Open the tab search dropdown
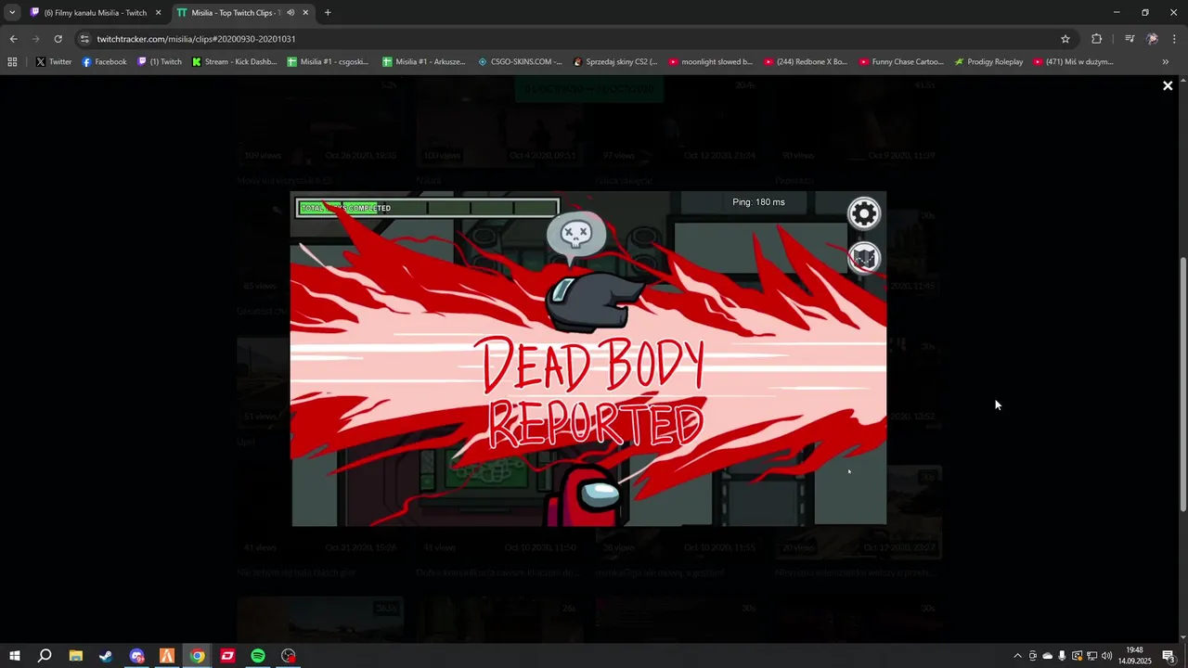Viewport: 1188px width, 668px height. (12, 13)
